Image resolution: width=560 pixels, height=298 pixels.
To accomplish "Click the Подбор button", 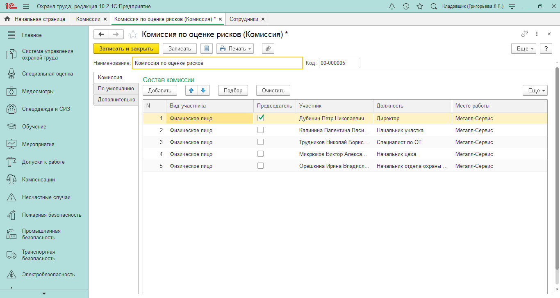I will 233,90.
